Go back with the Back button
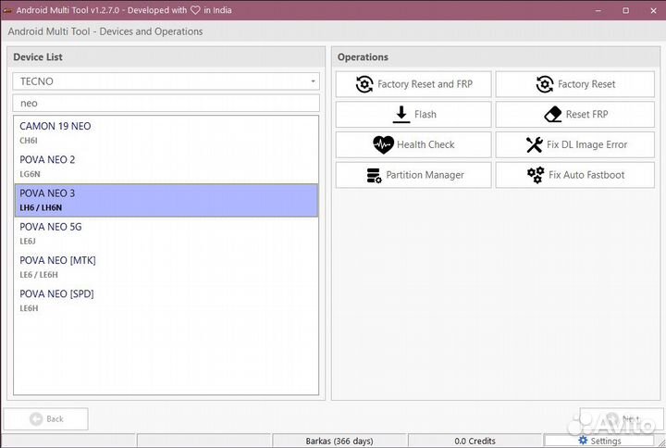 46,419
